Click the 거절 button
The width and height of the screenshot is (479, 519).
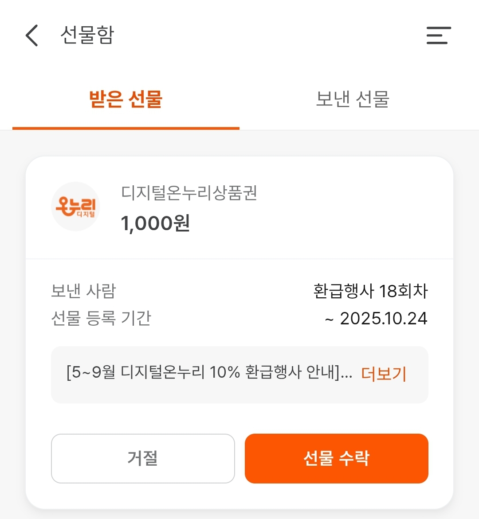(x=143, y=459)
